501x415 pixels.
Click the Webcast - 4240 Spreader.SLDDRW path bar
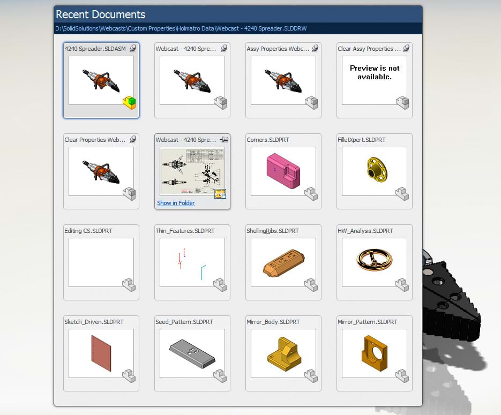(x=236, y=28)
